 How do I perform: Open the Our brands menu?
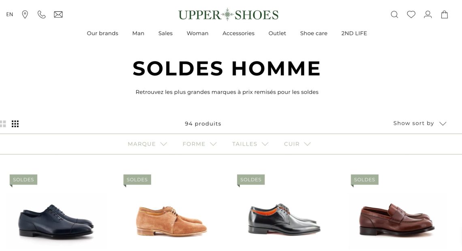tap(103, 33)
